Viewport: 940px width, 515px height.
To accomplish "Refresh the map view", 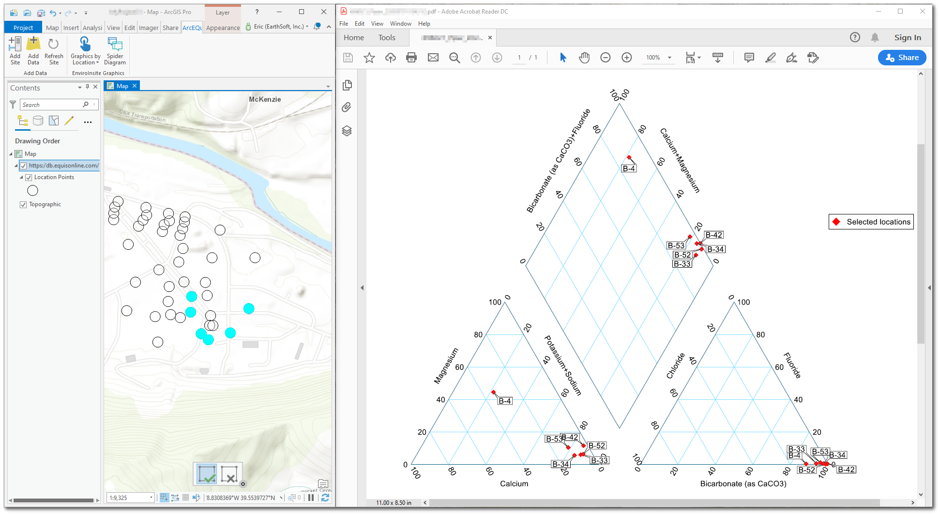I will point(325,498).
